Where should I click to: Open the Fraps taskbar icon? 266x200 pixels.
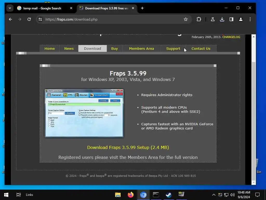(181, 195)
